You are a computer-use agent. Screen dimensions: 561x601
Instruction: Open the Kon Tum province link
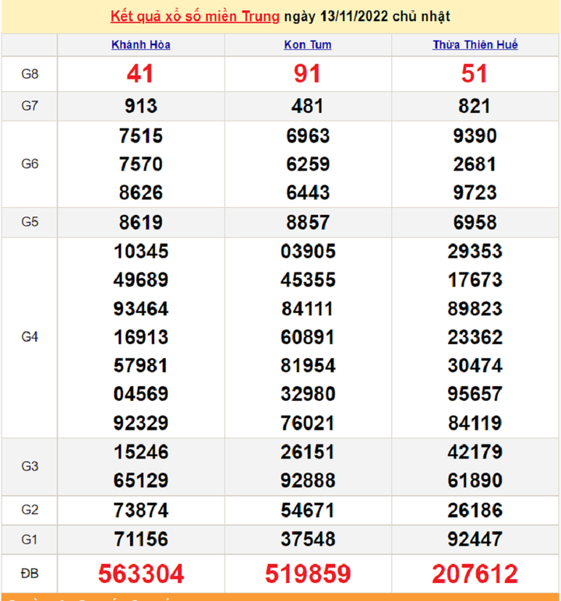coord(308,45)
